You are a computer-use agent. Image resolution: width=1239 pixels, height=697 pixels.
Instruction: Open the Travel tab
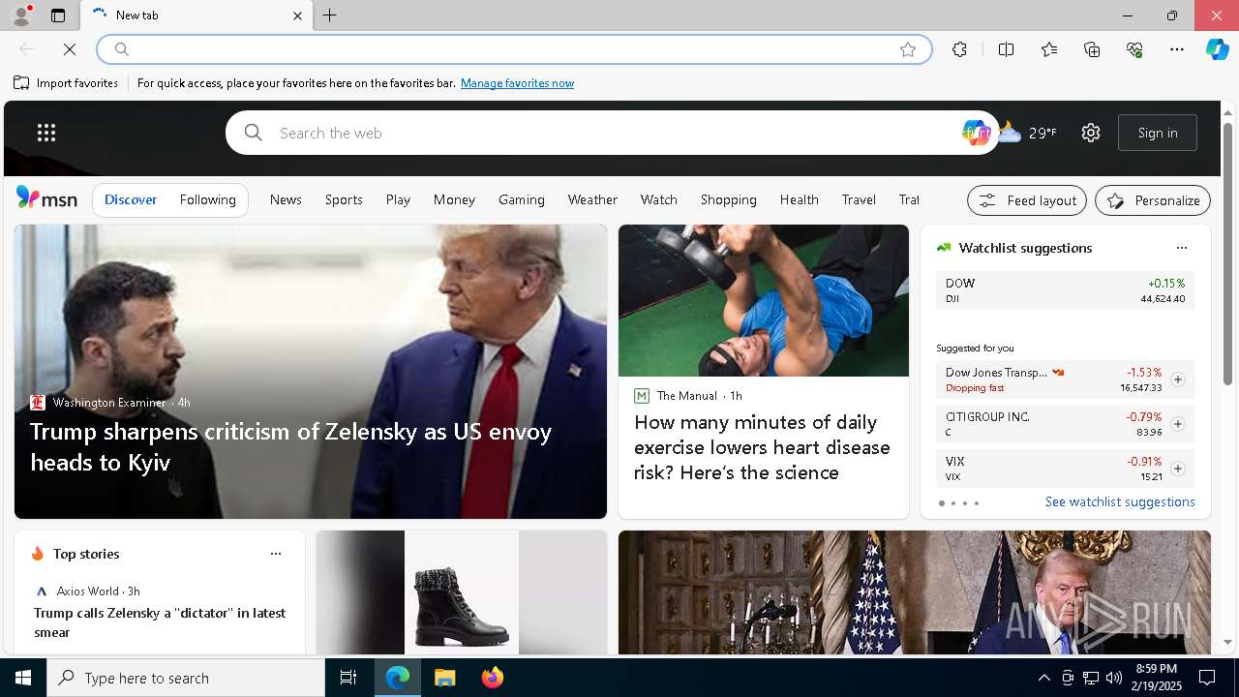[x=859, y=199]
